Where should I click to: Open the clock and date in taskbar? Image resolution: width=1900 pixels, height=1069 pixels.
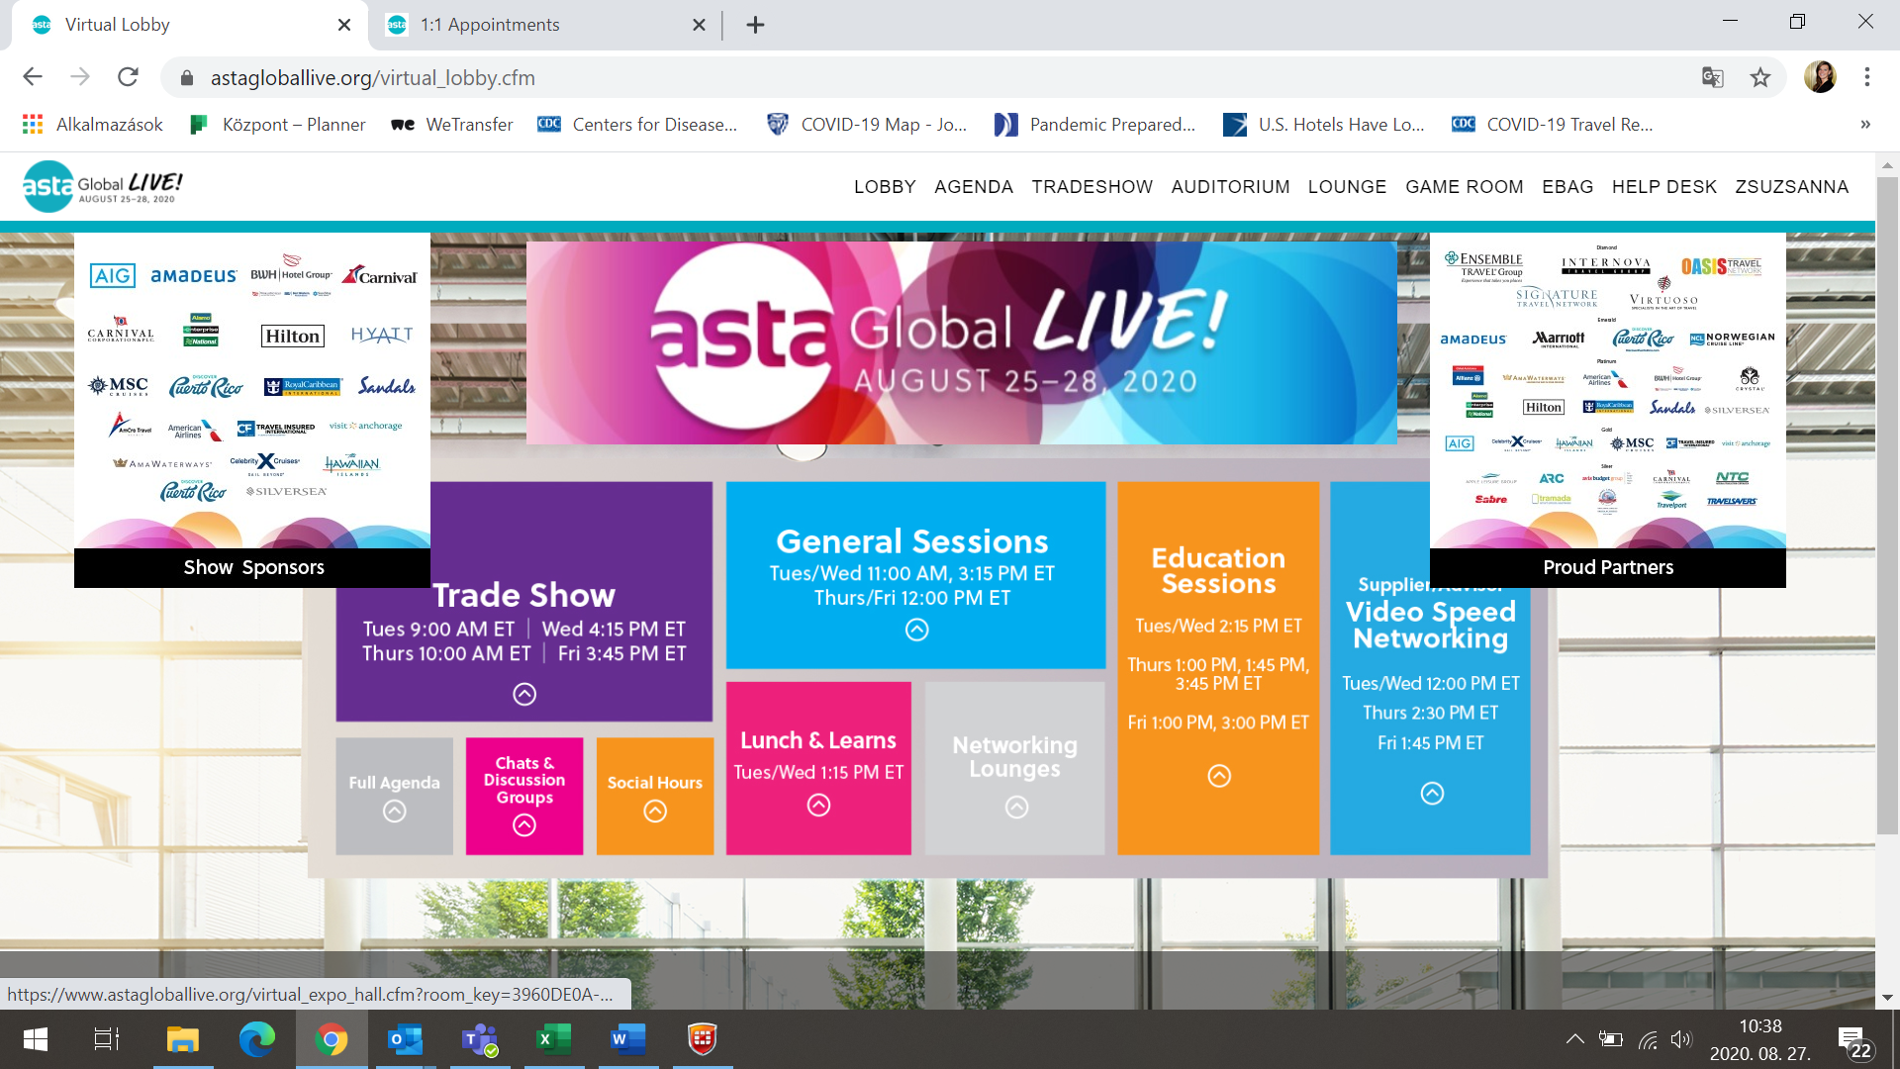coord(1759,1040)
